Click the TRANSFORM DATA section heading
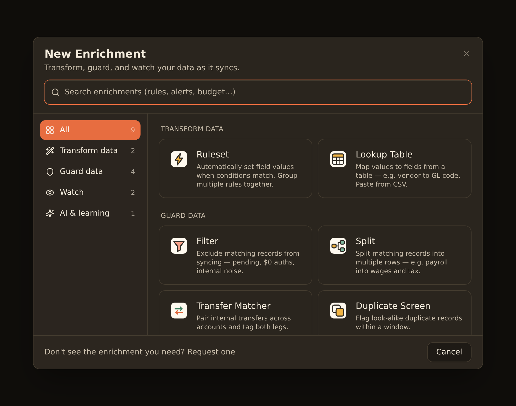Image resolution: width=516 pixels, height=406 pixels. click(x=192, y=129)
